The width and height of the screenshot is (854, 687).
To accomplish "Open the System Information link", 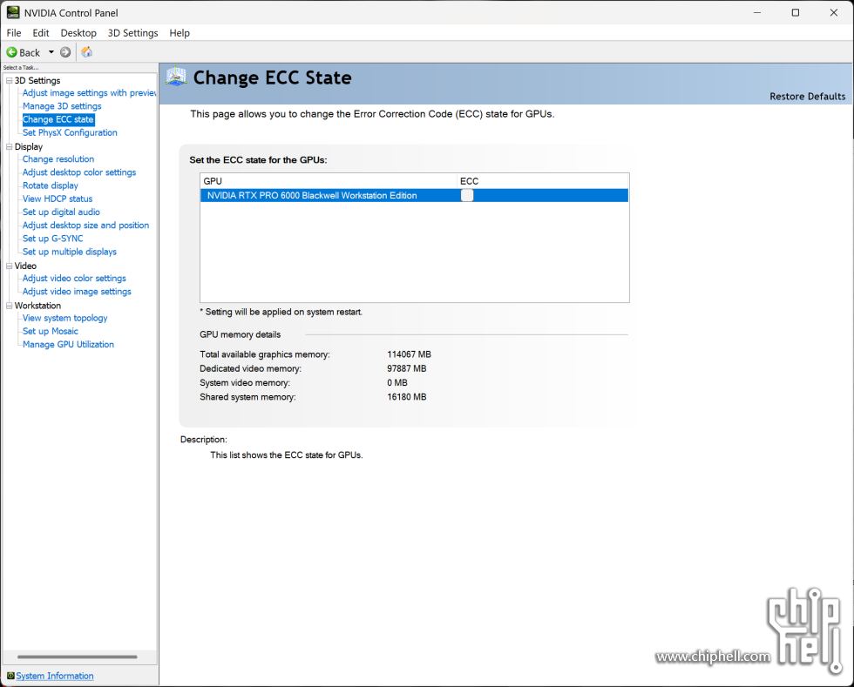I will click(54, 676).
